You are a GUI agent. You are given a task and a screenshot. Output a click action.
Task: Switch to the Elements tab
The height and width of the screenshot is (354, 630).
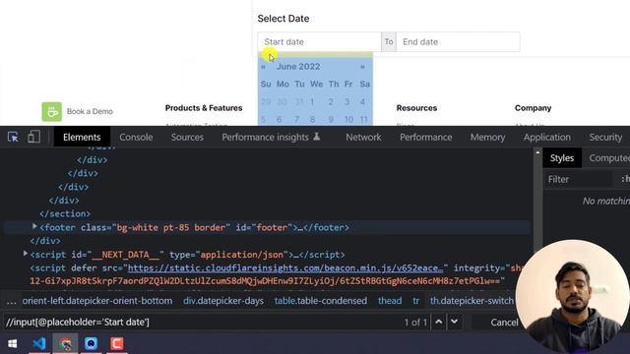click(82, 137)
